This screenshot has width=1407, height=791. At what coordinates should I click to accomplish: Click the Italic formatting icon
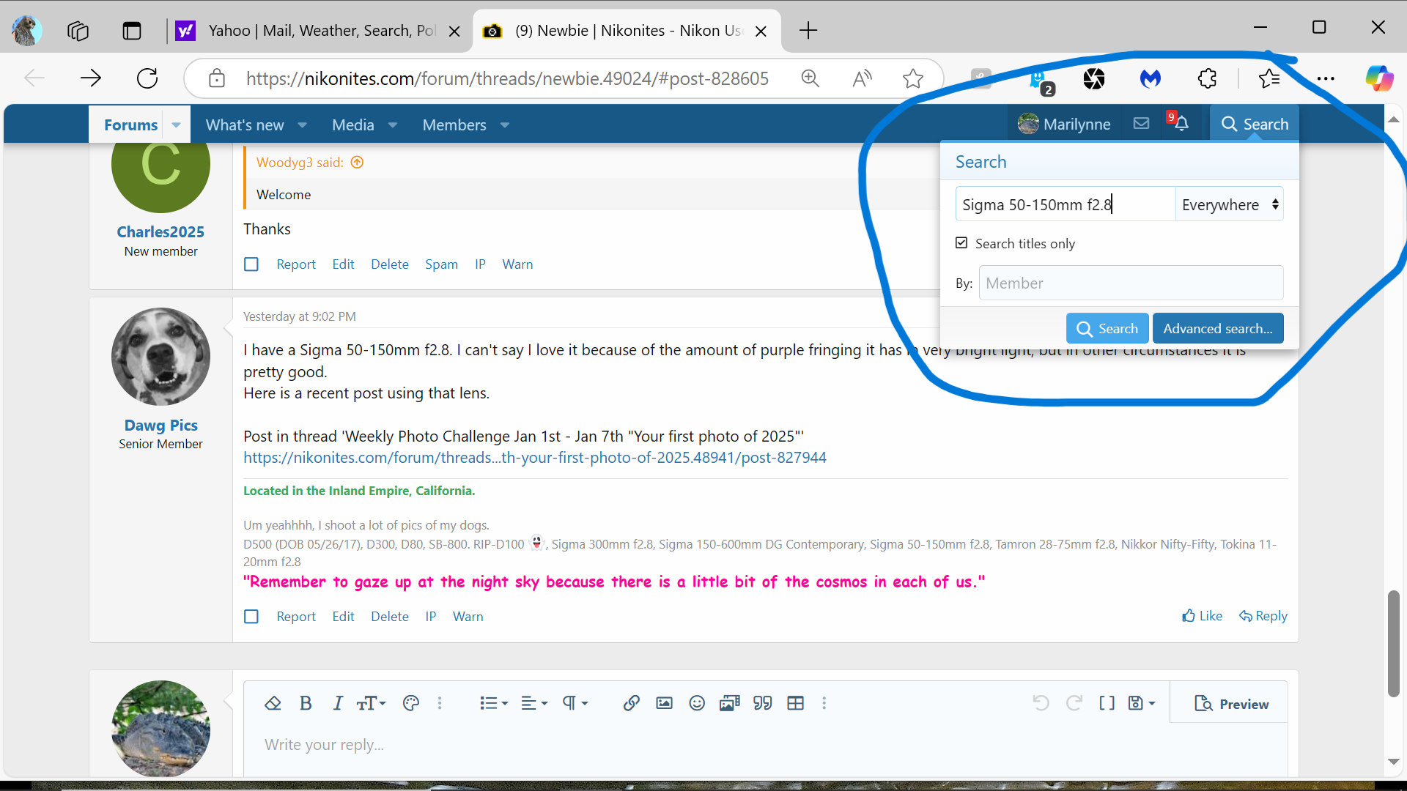tap(337, 703)
